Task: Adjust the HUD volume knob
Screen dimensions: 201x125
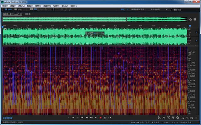Action: tap(91, 33)
